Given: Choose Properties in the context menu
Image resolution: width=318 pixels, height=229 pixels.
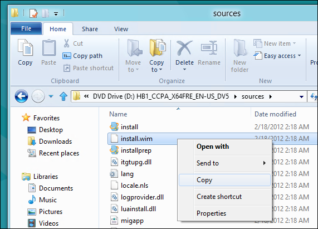Looking at the screenshot, I should (x=224, y=213).
